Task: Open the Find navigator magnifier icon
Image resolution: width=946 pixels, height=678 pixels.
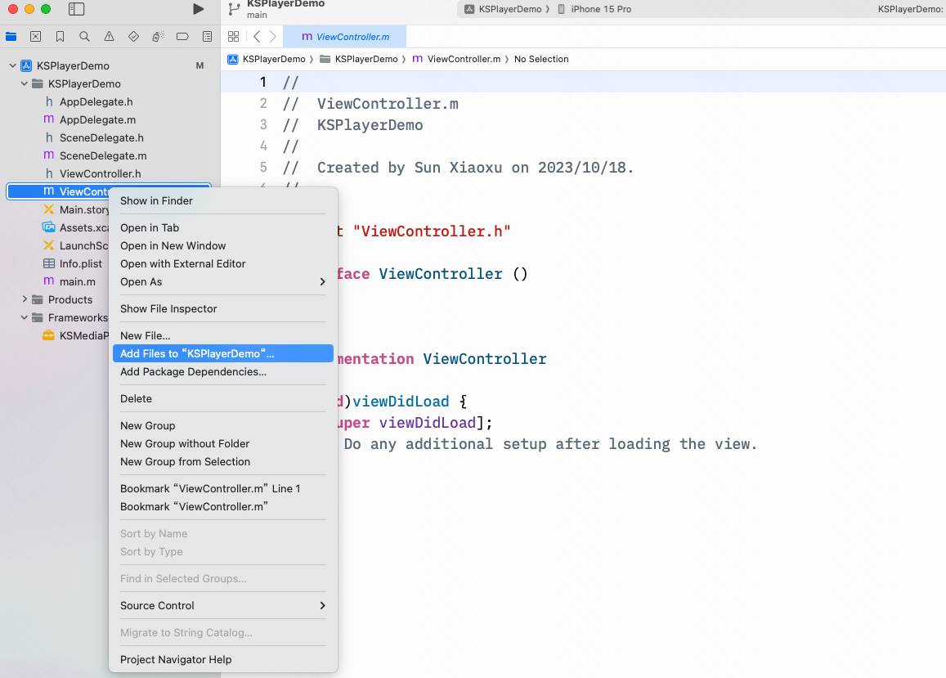Action: [x=84, y=37]
